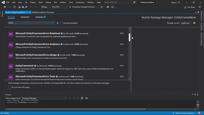Switch to the Installed tab

click(x=25, y=17)
